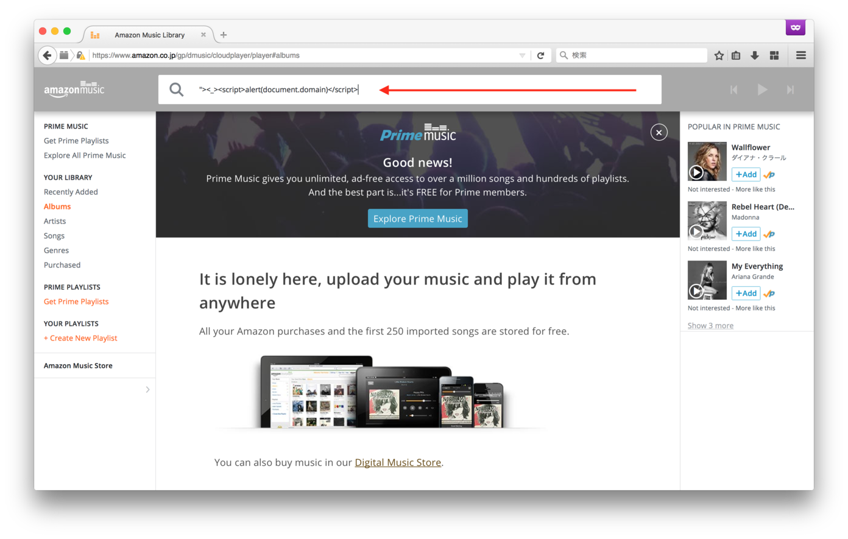This screenshot has width=848, height=539.
Task: Click the tiles grid toolbar icon
Action: 774,55
